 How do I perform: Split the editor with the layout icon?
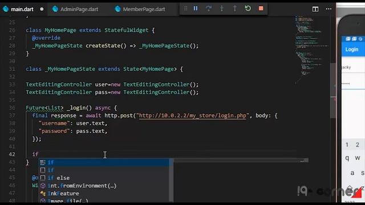315,9
